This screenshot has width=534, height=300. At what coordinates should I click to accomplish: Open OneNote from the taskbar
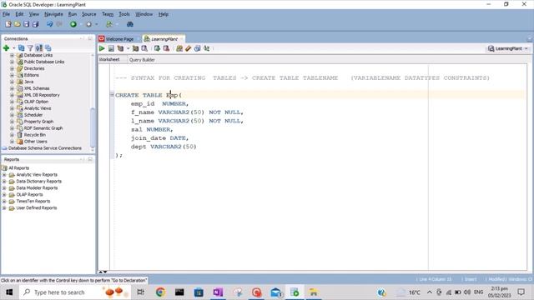coord(218,292)
